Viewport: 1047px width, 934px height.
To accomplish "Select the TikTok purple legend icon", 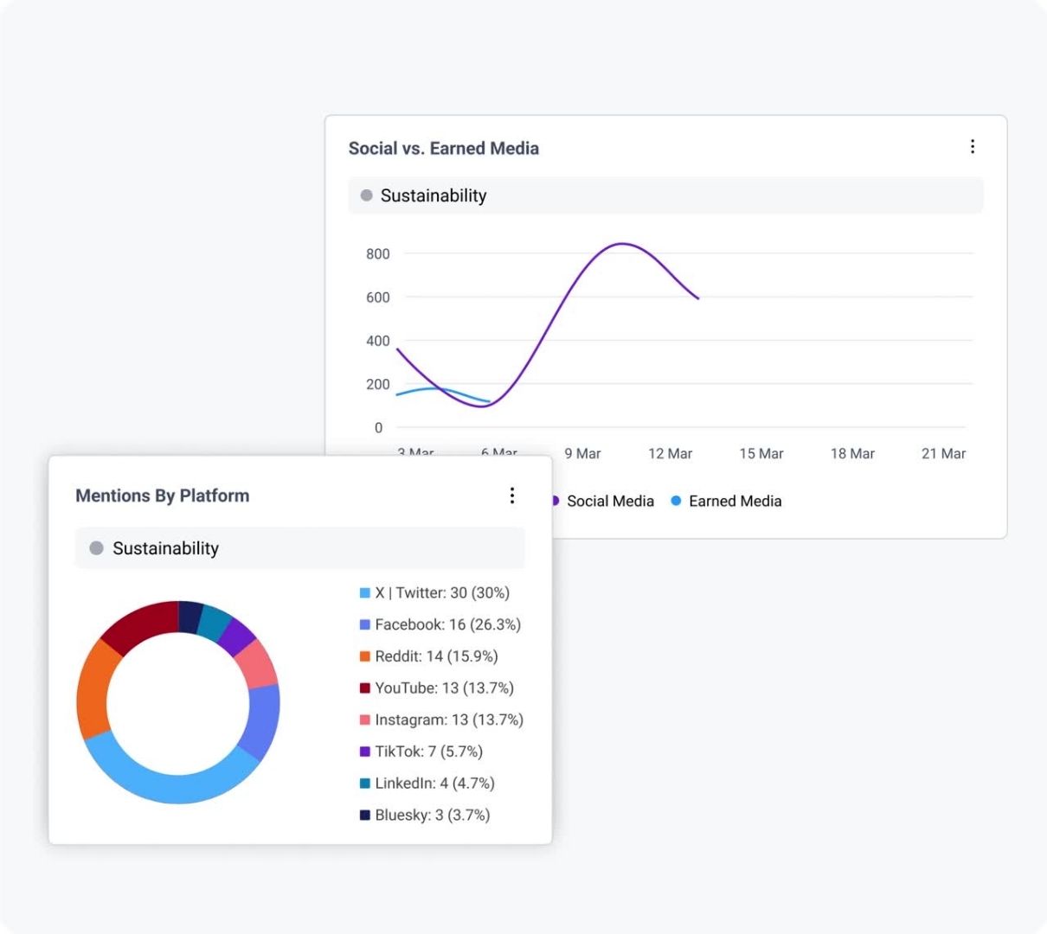I will tap(365, 752).
